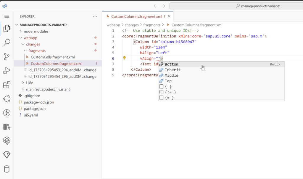This screenshot has width=303, height=179.
Task: Collapse the fragments folder
Action: [x=25, y=51]
